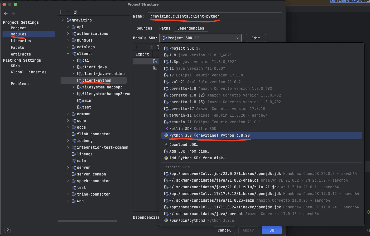Remove selected module using the minus icon
This screenshot has width=370, height=236.
click(68, 12)
